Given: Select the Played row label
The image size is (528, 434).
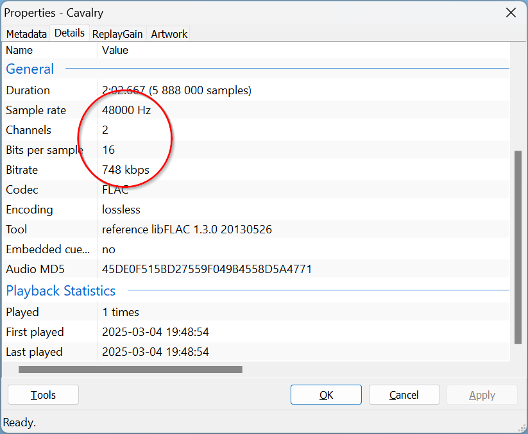Looking at the screenshot, I should tap(22, 312).
